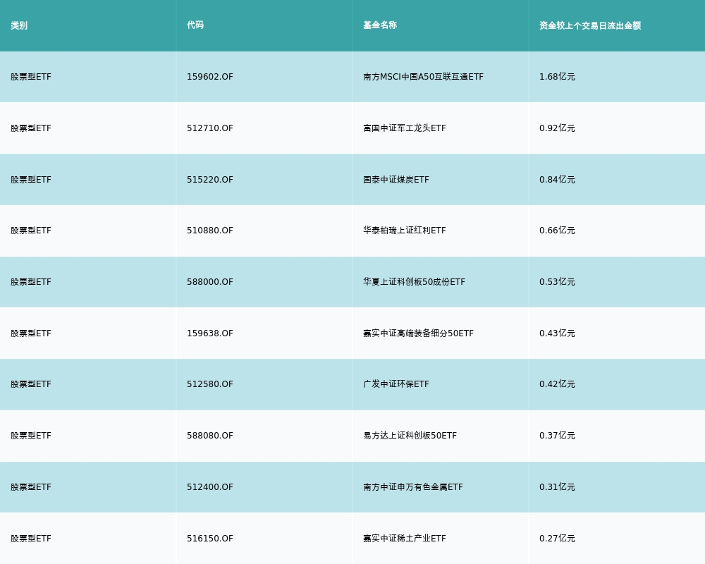Click 股票型ETF in the 512710.OF row

pyautogui.click(x=31, y=128)
